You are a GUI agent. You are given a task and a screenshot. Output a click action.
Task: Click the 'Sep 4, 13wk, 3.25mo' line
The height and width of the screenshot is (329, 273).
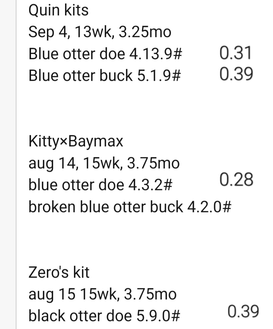coord(100,32)
